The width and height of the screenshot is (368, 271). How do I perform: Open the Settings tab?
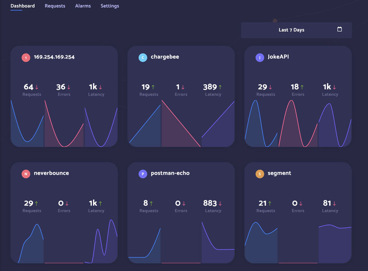point(110,6)
